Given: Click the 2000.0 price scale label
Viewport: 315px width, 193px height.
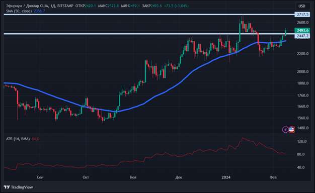Looking at the screenshot, I should [303, 72].
